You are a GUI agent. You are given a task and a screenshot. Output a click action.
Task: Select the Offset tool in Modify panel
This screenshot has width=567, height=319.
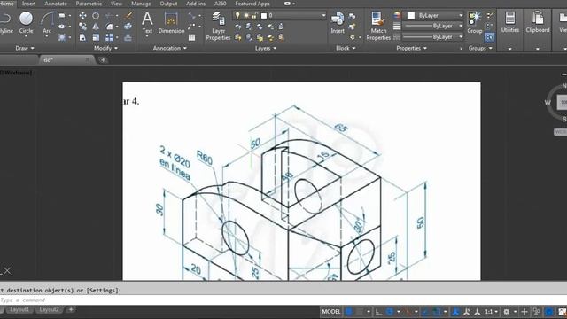click(x=128, y=37)
